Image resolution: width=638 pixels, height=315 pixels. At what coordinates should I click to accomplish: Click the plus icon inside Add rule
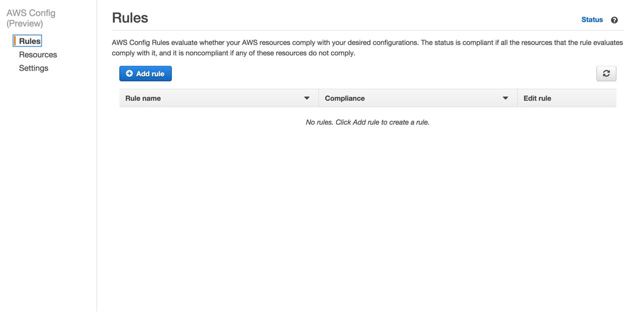coord(130,73)
